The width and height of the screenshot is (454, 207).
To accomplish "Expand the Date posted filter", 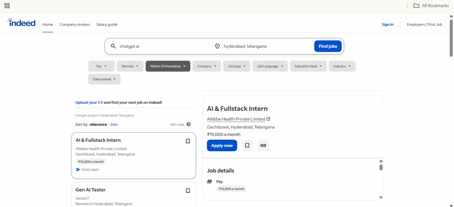I will [104, 79].
